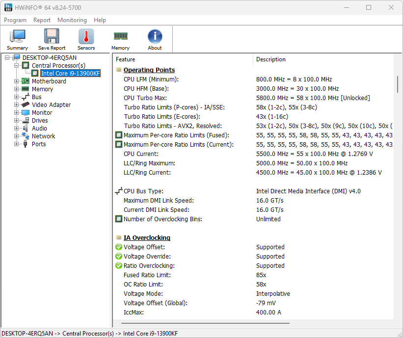Open the Summary window icon
This screenshot has width=403, height=338.
[x=17, y=35]
